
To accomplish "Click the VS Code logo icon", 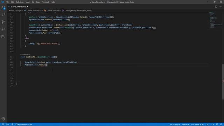I will pos(2,2).
